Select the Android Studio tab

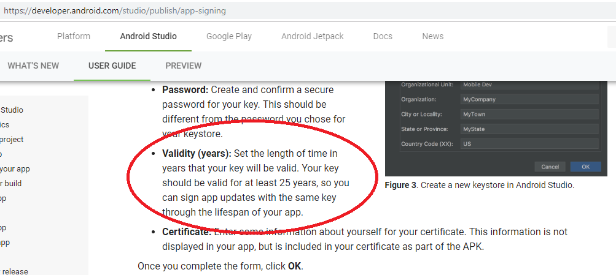pyautogui.click(x=148, y=36)
